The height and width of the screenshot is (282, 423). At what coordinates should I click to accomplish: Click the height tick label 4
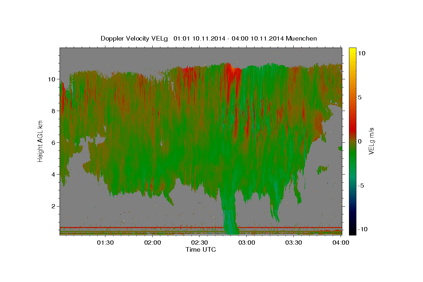54,174
